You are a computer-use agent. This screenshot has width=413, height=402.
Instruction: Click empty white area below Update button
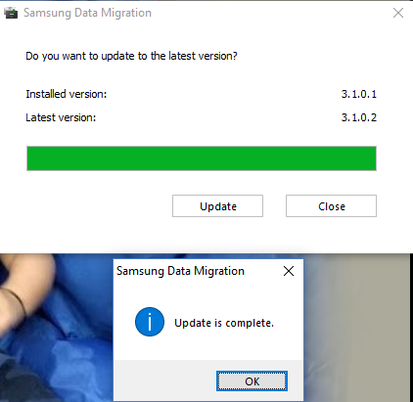[x=217, y=236]
